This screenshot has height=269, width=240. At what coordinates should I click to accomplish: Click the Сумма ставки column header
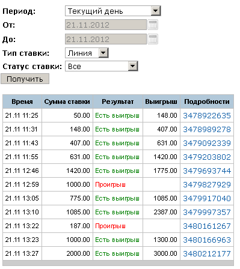tap(67, 101)
